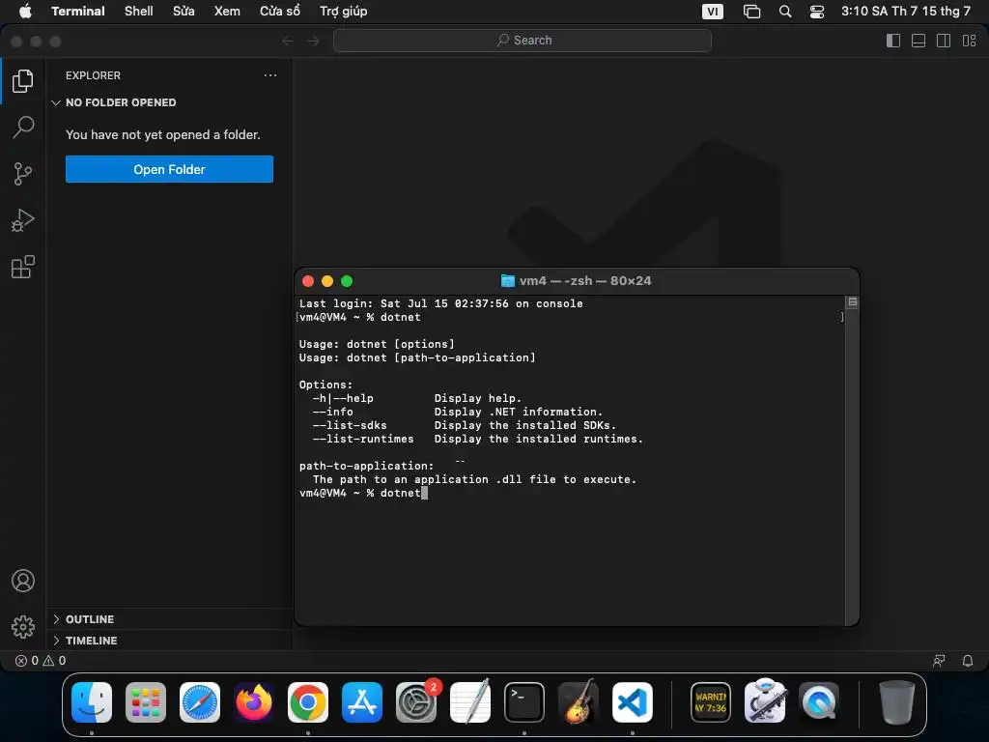The image size is (989, 742).
Task: Open Console from the Dock
Action: coord(711,702)
